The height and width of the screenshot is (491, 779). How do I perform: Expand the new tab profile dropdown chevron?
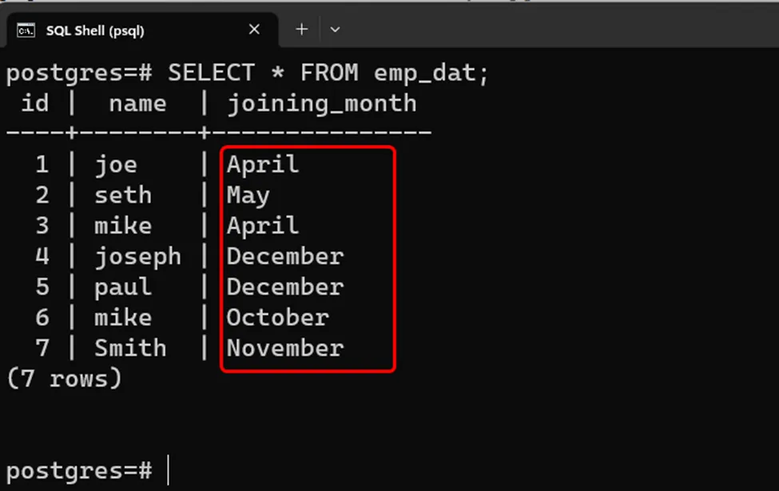click(x=335, y=30)
